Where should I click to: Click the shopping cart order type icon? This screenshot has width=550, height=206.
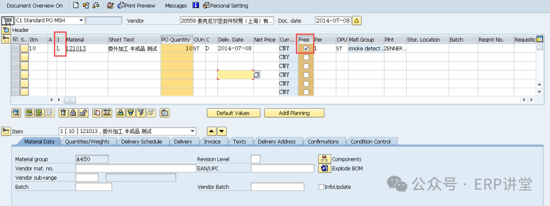7,21
